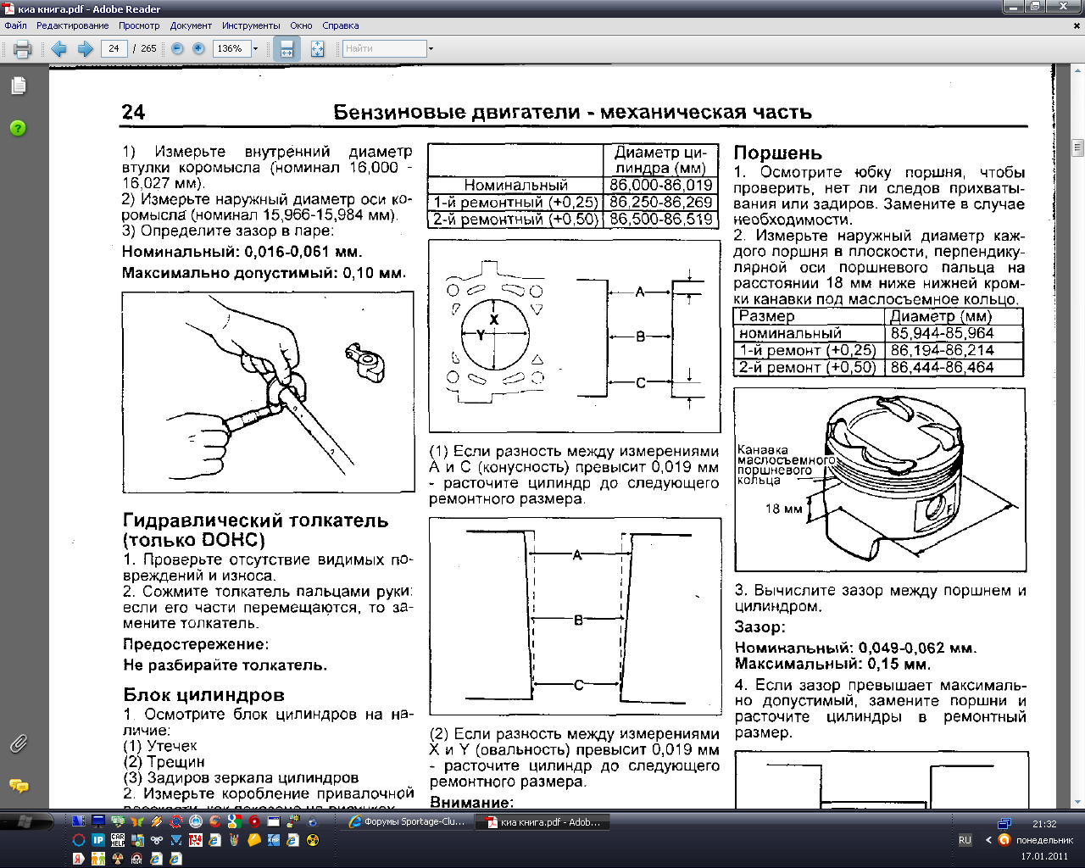Zoom out with the minus button
The height and width of the screenshot is (868, 1085).
(x=177, y=49)
